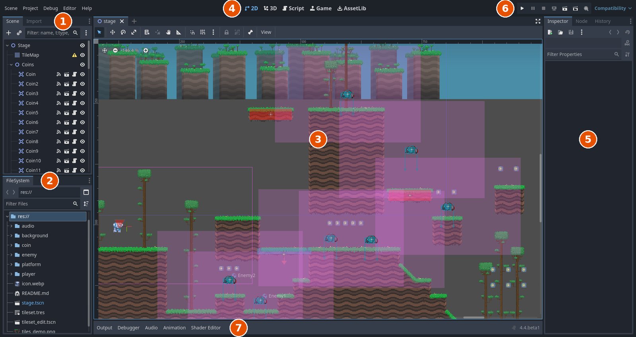Open the Output bottom panel
This screenshot has width=636, height=337.
coord(105,328)
